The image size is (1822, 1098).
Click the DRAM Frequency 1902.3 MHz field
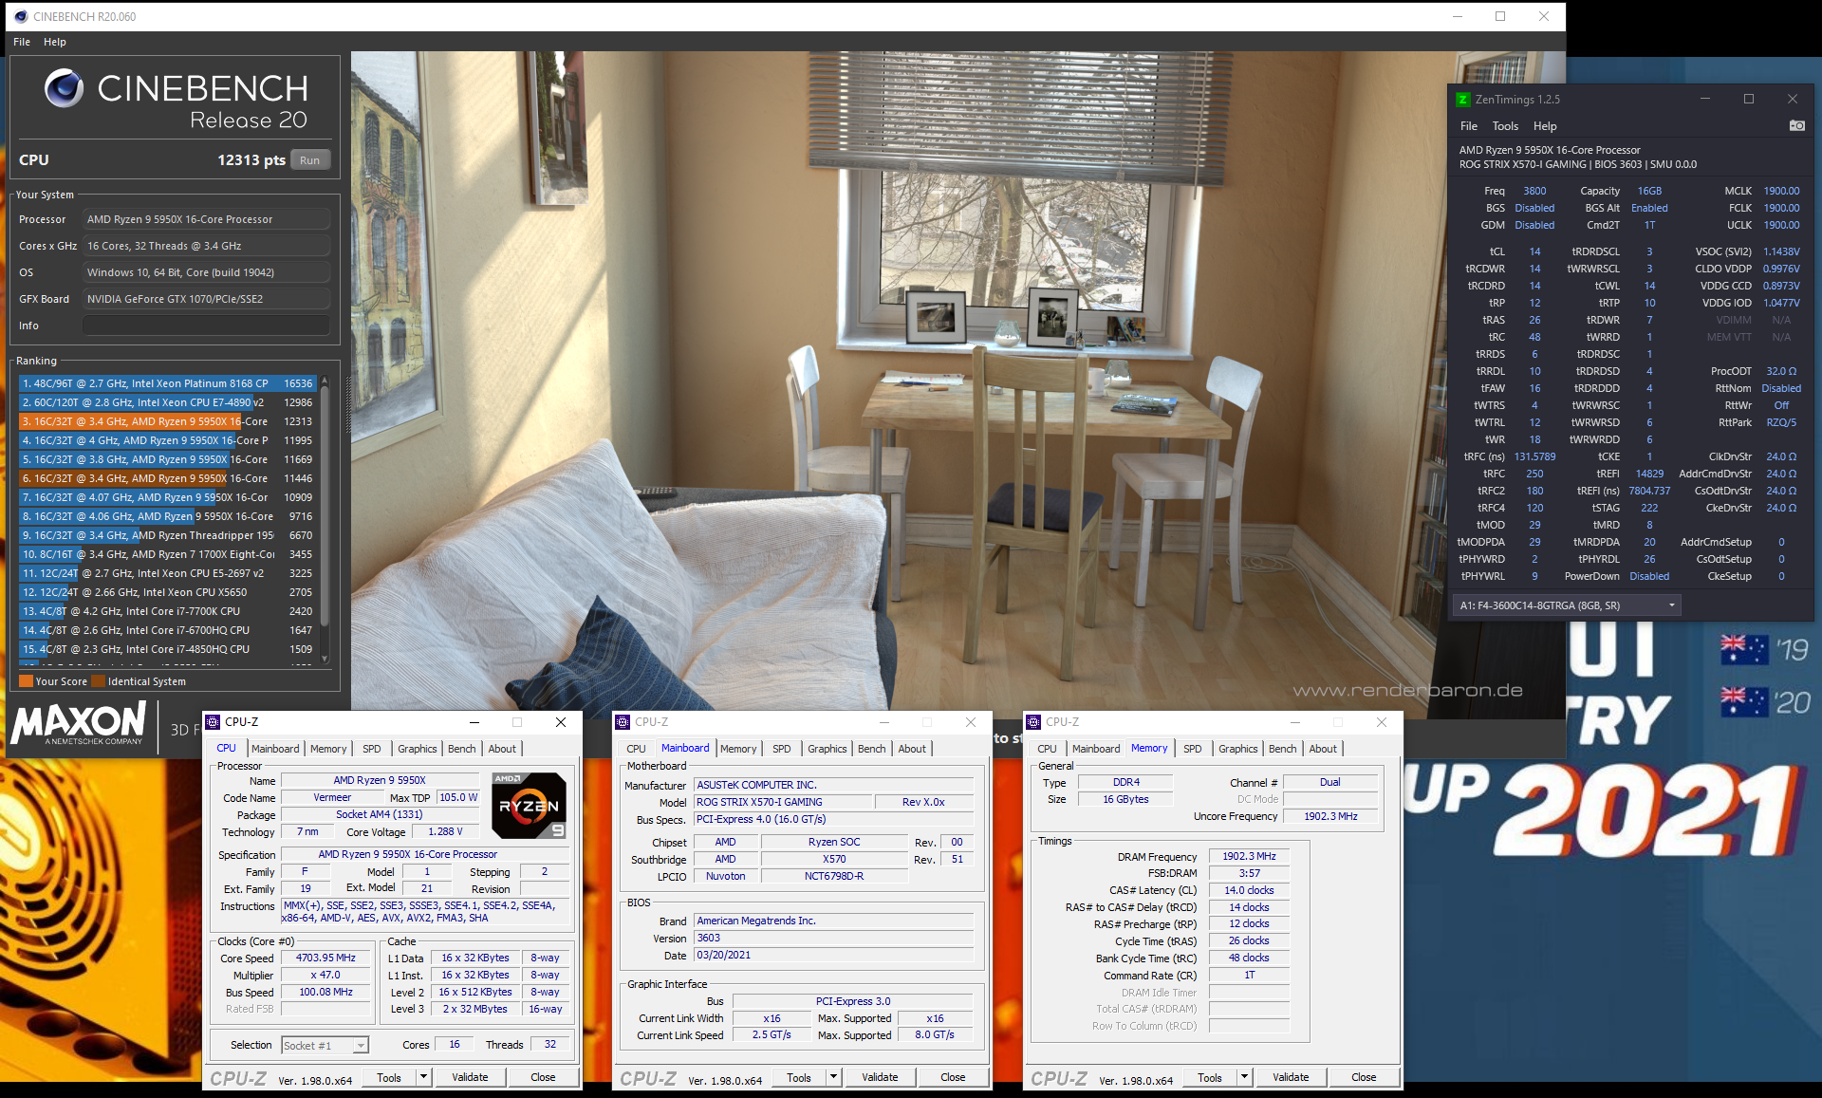(x=1249, y=856)
